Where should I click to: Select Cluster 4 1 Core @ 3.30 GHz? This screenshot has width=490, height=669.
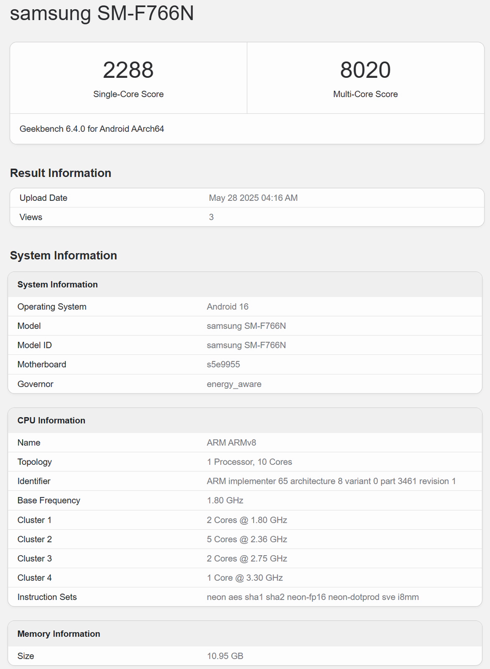[x=245, y=578]
